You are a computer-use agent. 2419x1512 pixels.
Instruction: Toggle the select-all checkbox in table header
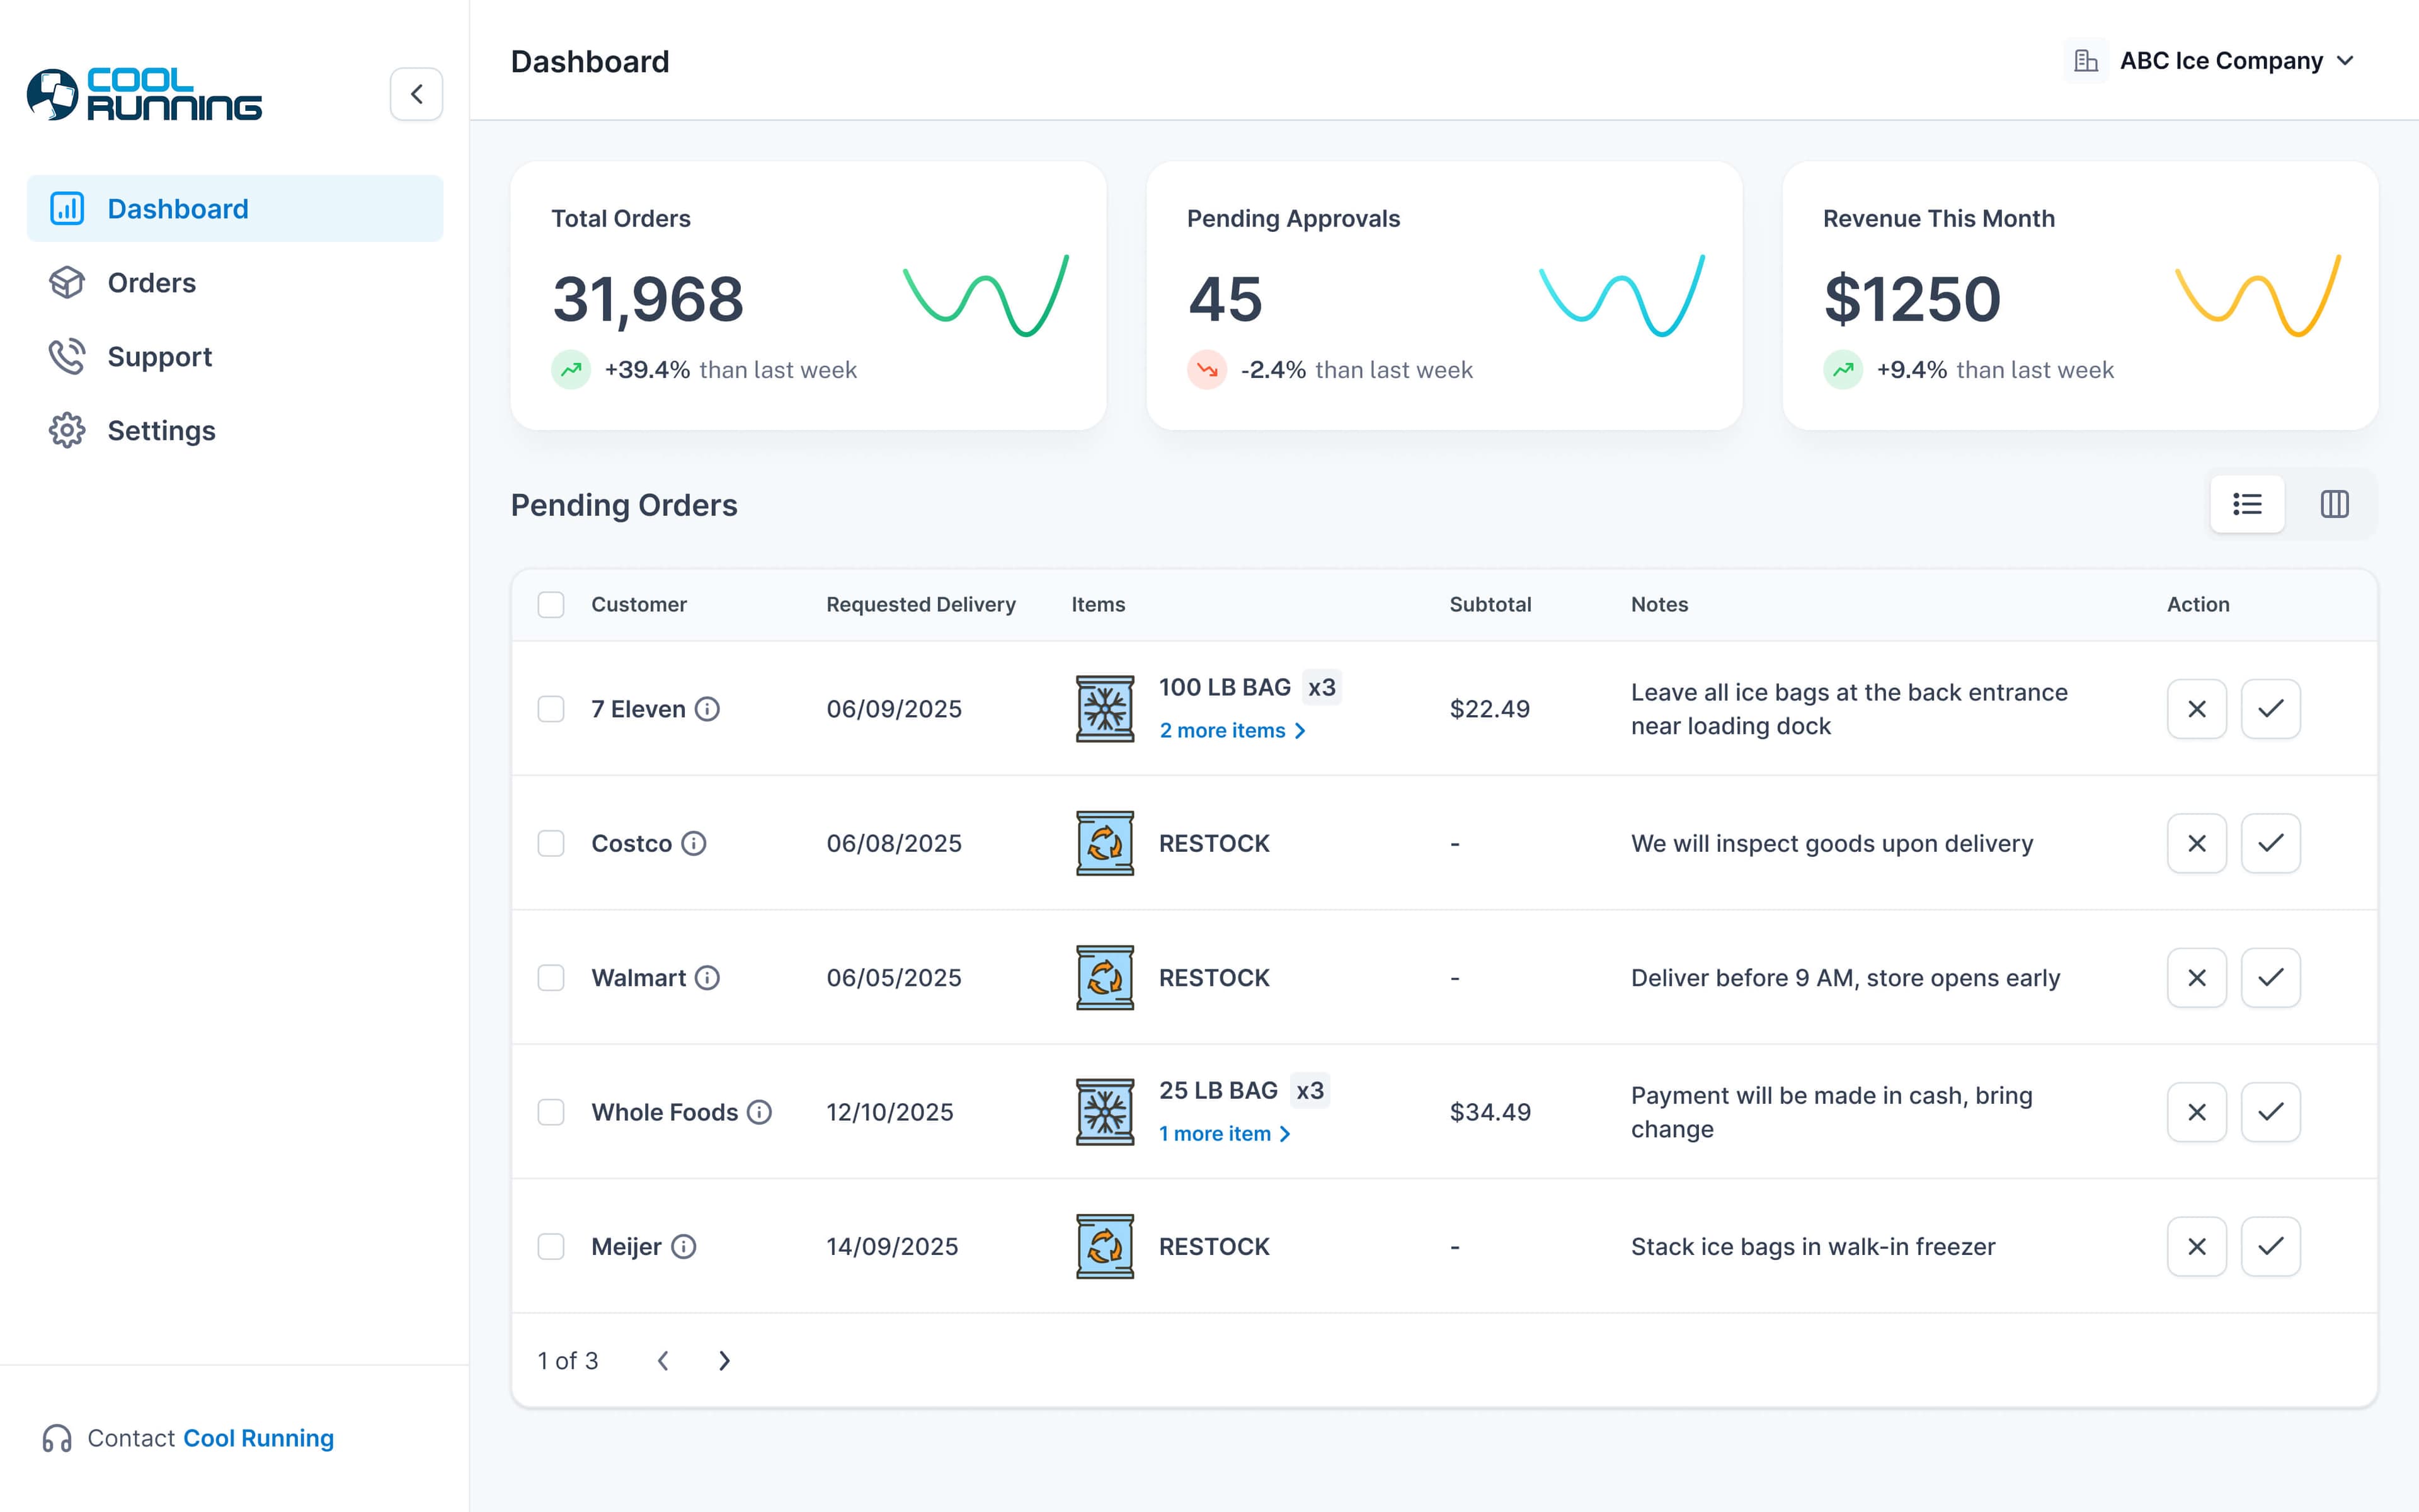pyautogui.click(x=551, y=605)
